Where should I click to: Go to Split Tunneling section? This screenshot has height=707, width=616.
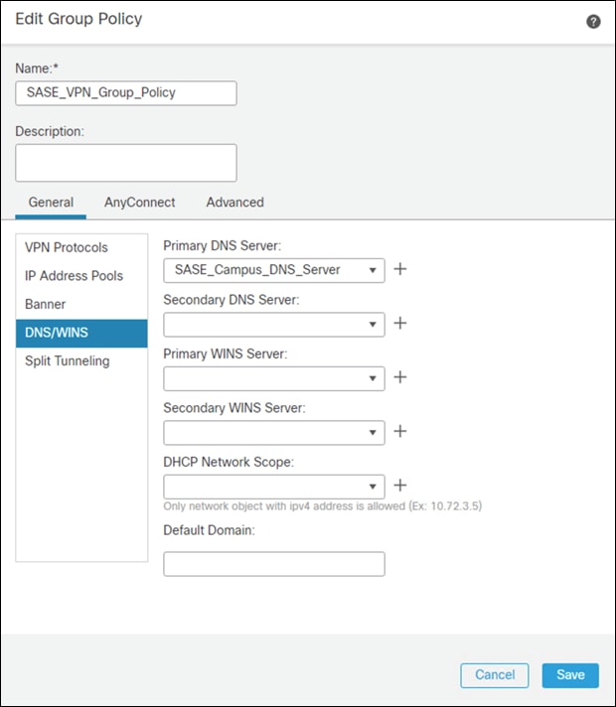[x=81, y=361]
